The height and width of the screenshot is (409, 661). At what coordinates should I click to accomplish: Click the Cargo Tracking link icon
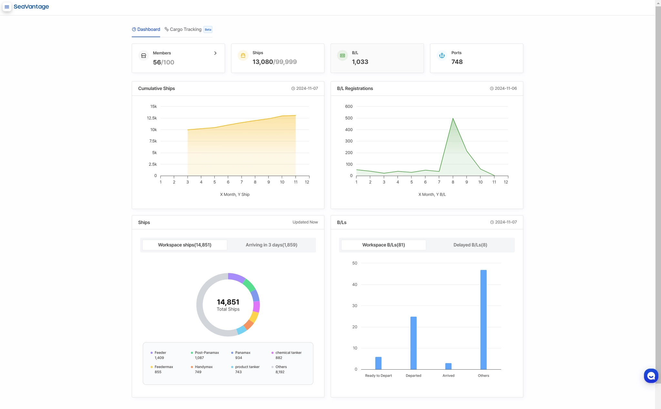coord(167,29)
